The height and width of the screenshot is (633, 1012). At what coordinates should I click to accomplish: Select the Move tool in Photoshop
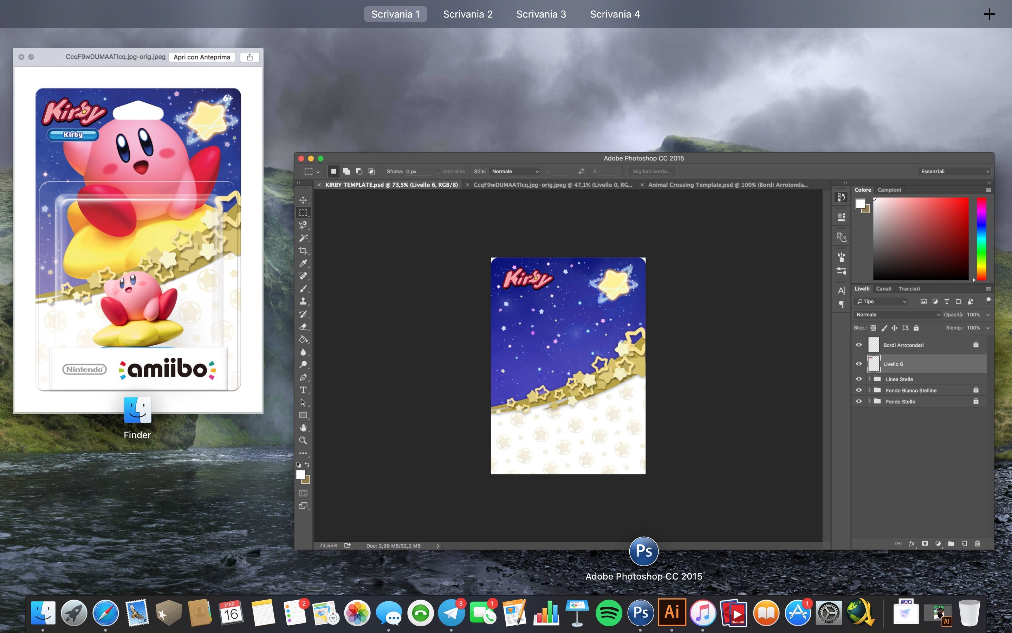(x=303, y=200)
